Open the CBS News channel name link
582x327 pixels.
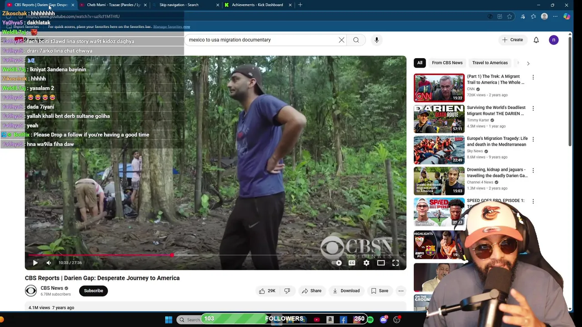coord(52,288)
